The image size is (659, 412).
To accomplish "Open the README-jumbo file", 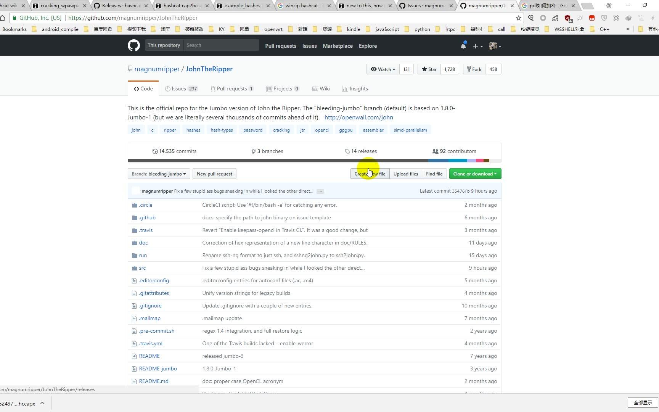I will point(158,369).
